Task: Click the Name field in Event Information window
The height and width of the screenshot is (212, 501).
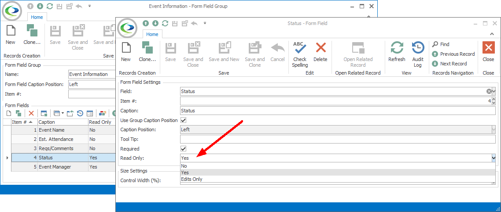Action: (92, 74)
